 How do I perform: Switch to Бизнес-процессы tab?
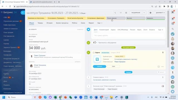click(x=62, y=23)
